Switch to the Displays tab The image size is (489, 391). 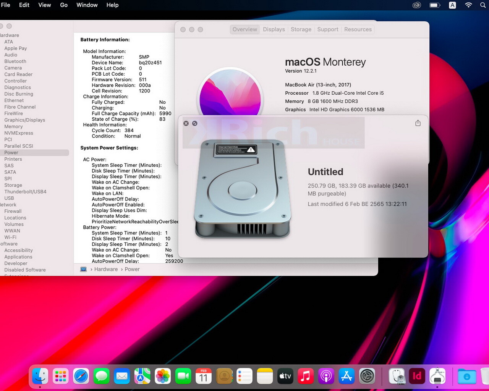click(274, 29)
